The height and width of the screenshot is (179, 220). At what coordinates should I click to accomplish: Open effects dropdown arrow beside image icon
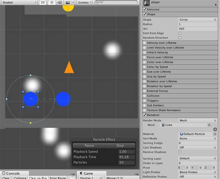point(73,2)
